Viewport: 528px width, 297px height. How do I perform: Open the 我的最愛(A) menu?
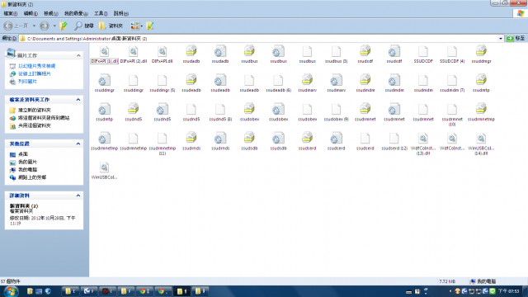76,13
